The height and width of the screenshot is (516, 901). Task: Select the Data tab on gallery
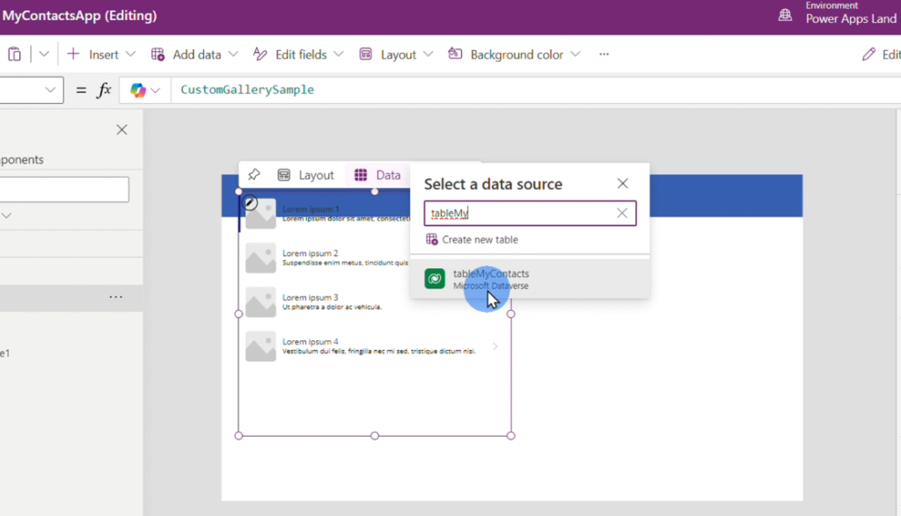377,175
